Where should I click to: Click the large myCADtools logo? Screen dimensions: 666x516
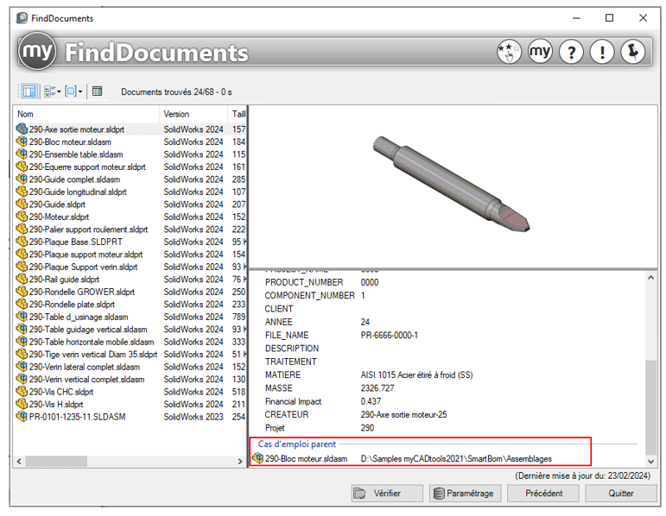pos(37,51)
